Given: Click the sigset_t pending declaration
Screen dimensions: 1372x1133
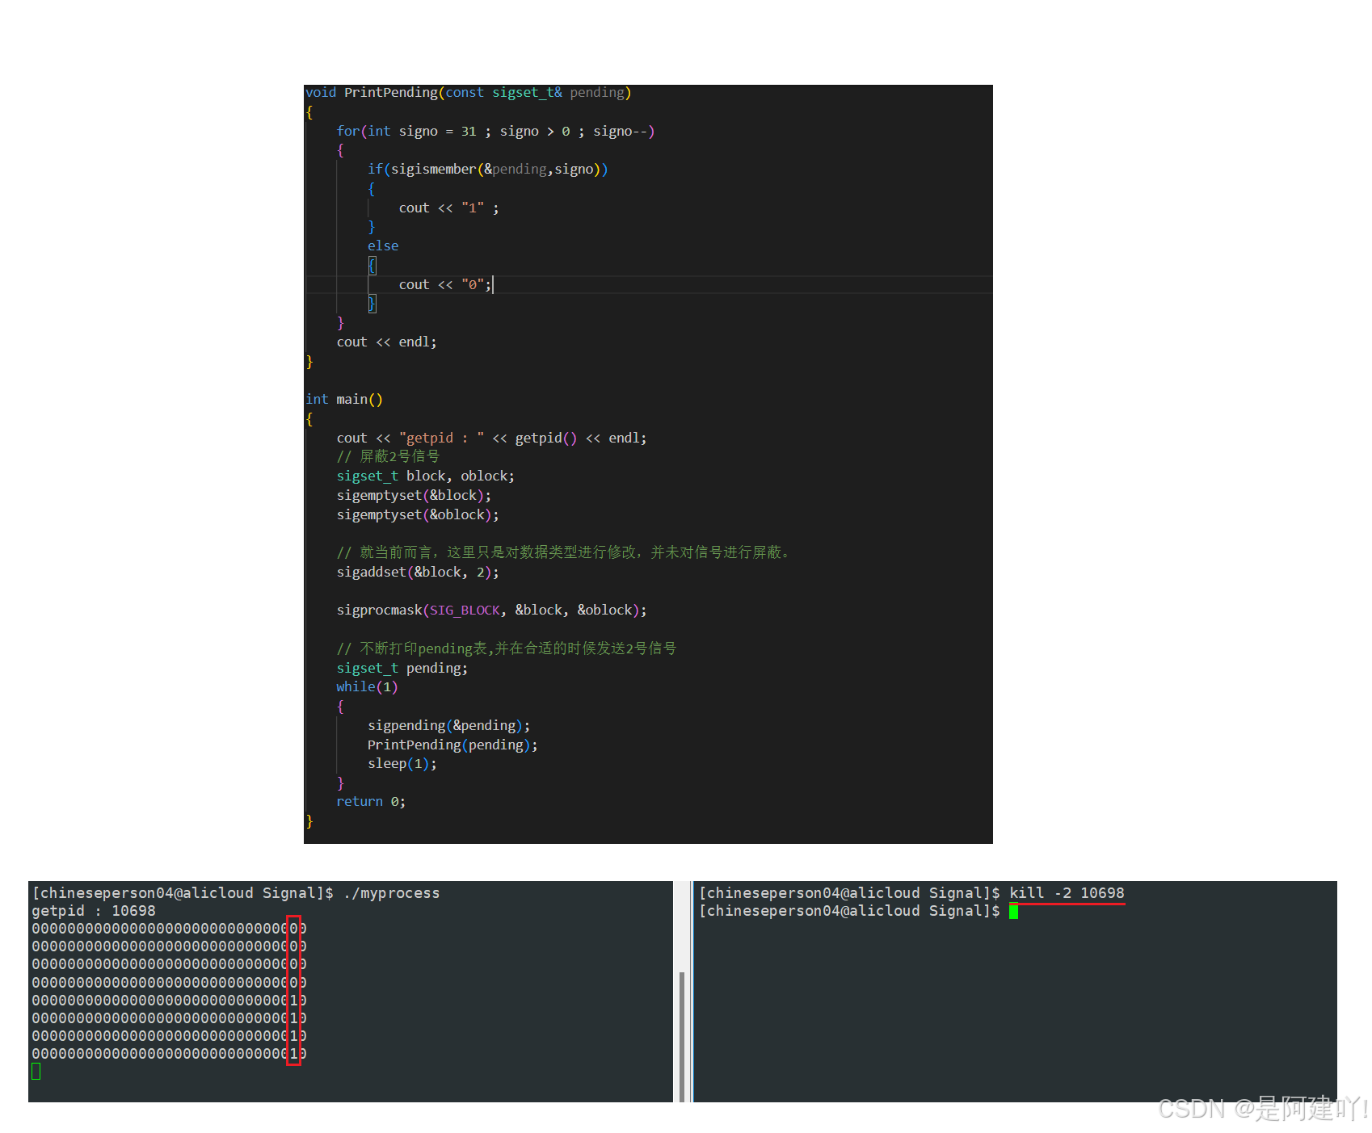Looking at the screenshot, I should pos(402,669).
